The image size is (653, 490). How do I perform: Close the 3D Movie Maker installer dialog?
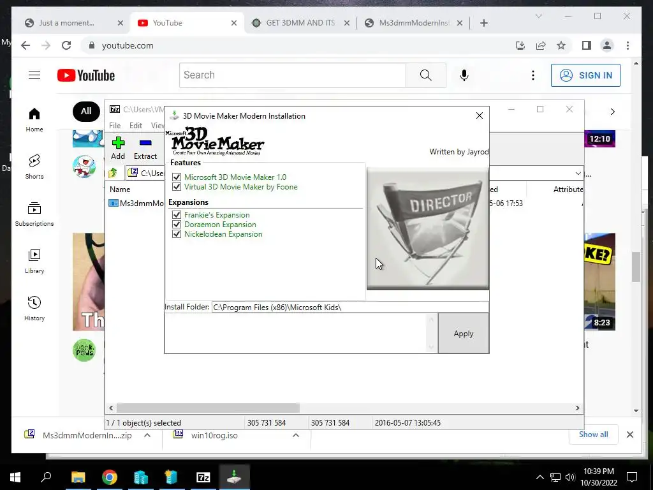480,115
